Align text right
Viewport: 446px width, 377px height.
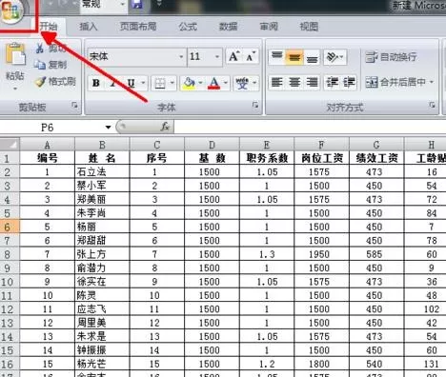tap(312, 83)
